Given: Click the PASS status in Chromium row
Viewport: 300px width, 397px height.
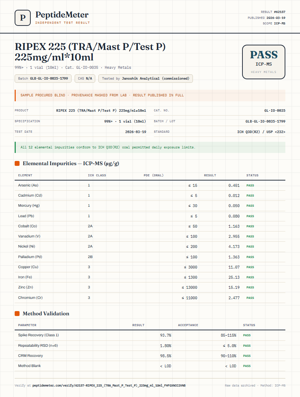Looking at the screenshot, I should click(x=250, y=298).
